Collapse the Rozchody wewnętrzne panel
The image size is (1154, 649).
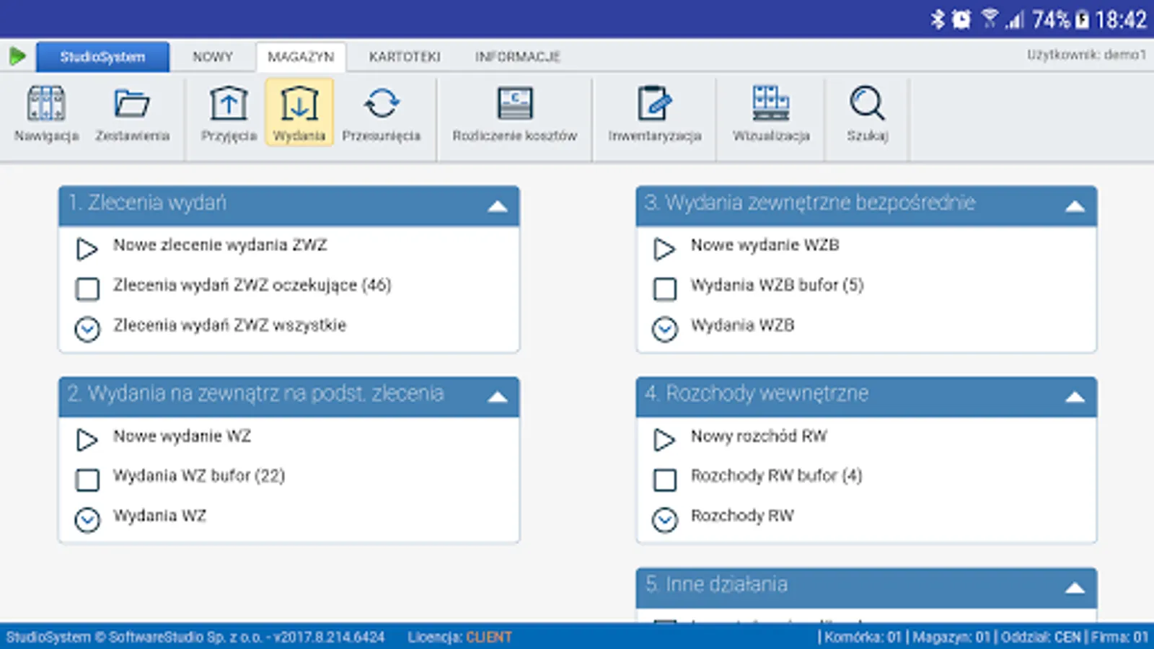[1075, 396]
